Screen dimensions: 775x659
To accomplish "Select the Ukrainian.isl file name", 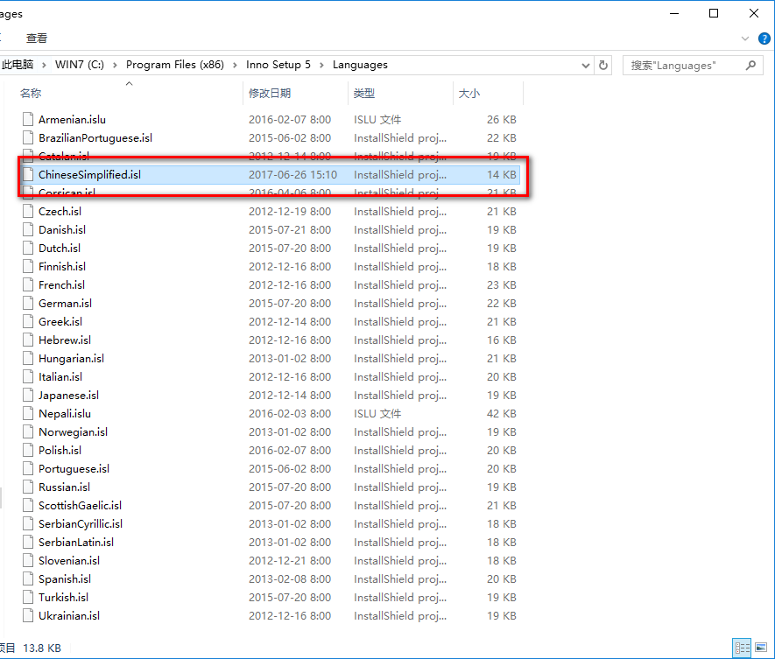I will pyautogui.click(x=69, y=615).
